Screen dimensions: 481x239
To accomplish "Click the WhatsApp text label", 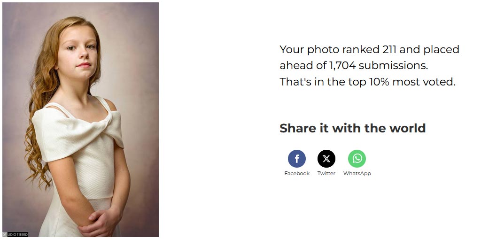I will (357, 173).
